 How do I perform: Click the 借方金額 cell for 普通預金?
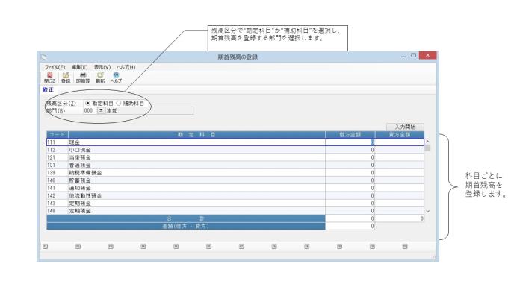[350, 165]
